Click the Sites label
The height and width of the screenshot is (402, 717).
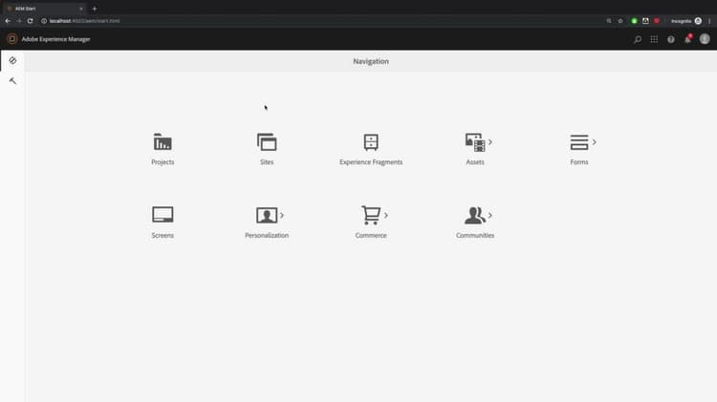[x=267, y=162]
